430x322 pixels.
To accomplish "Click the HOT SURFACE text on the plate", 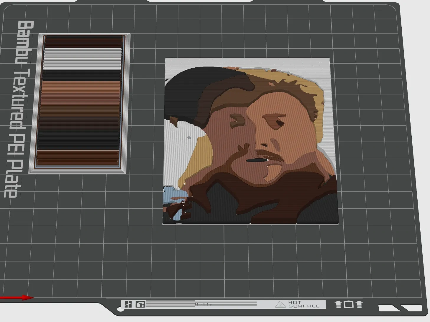I will (x=300, y=304).
